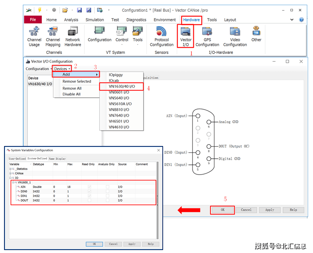Click the Channel Mapping icon
313x253 pixels.
[x=53, y=37]
